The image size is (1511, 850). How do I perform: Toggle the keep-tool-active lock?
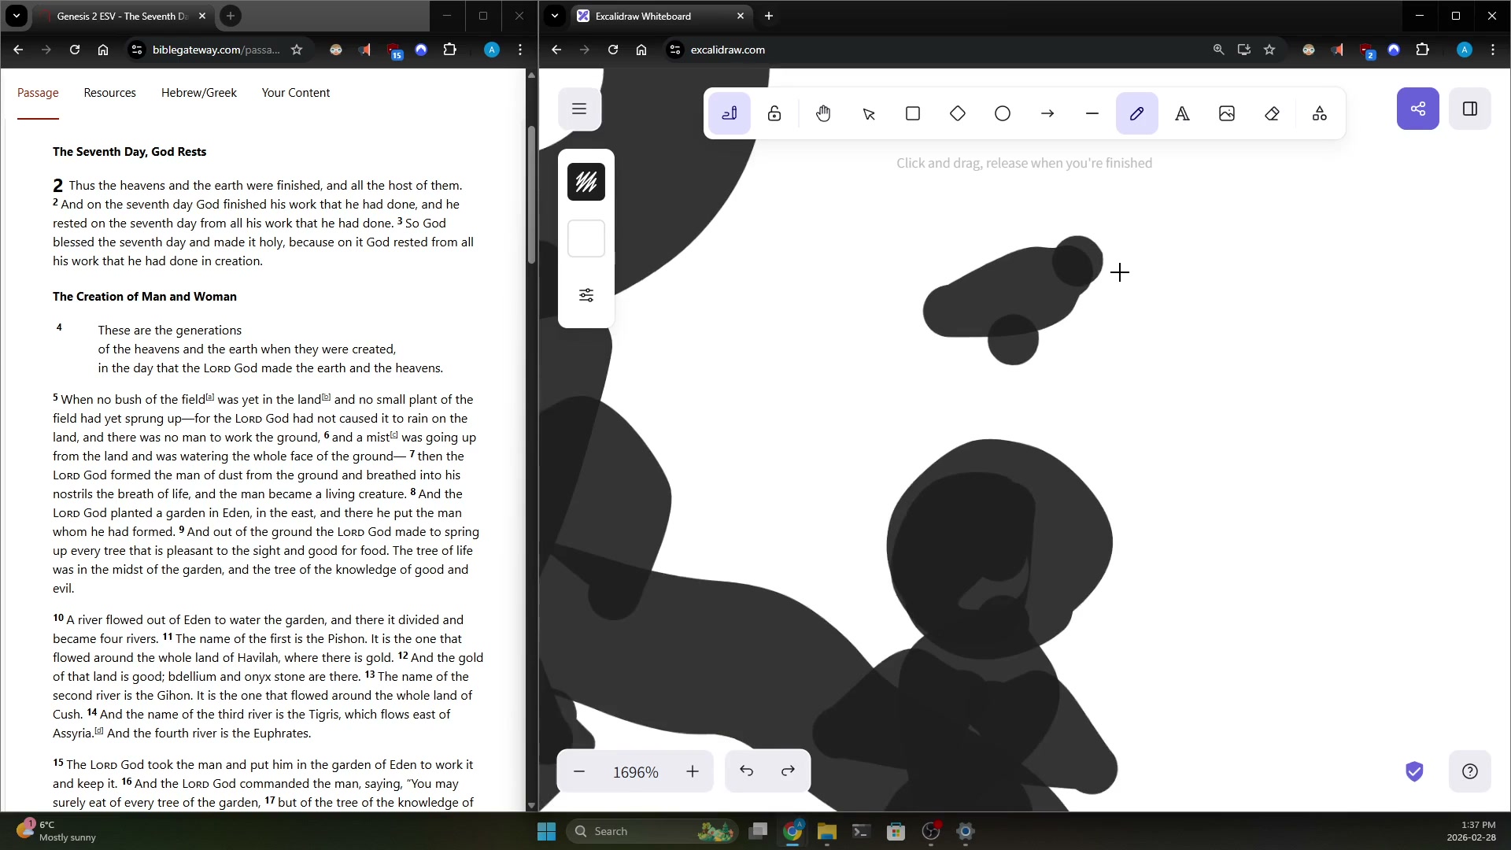click(774, 114)
